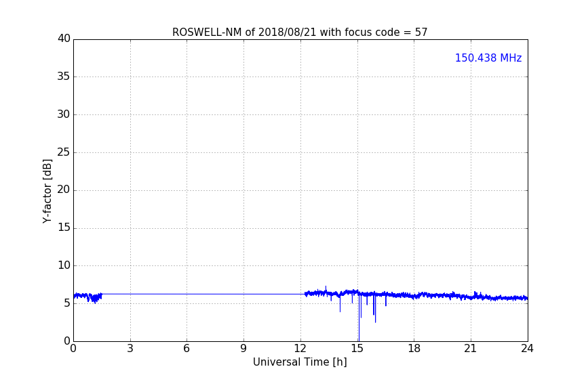Click the y-axis tick label 20
Viewport: 586px width, 390px height.
[x=64, y=190]
